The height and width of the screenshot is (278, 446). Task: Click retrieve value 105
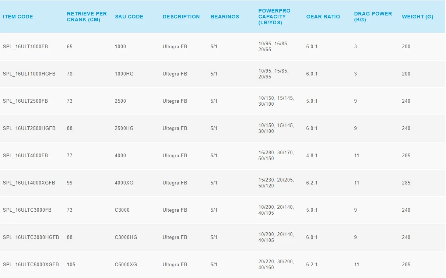tap(71, 264)
